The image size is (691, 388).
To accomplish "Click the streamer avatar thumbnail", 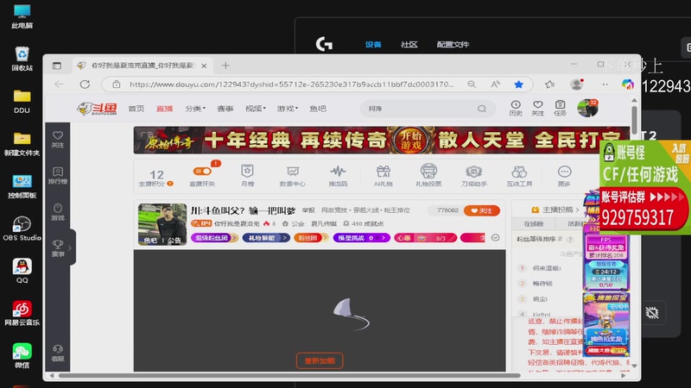I will 162,224.
